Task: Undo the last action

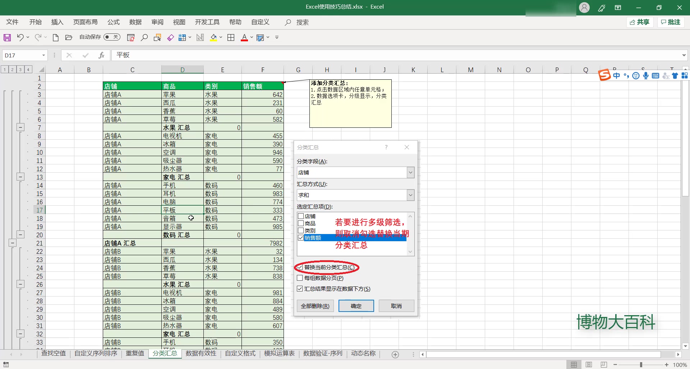Action: tap(20, 37)
